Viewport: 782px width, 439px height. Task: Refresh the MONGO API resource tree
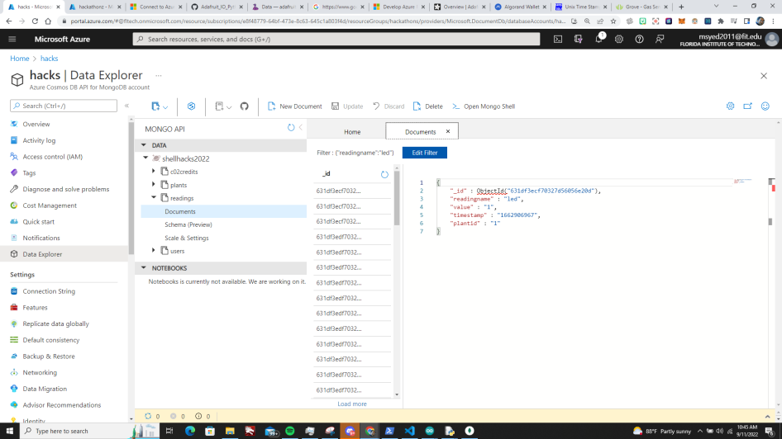291,128
